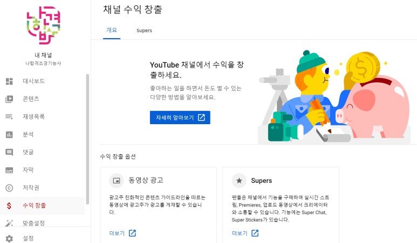
Task: Click the 동영상 광고 card title
Action: tap(146, 181)
